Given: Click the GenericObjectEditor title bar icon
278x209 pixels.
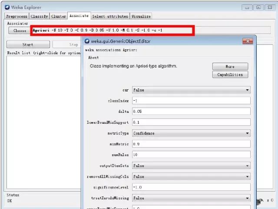Looking at the screenshot, I should coord(87,41).
